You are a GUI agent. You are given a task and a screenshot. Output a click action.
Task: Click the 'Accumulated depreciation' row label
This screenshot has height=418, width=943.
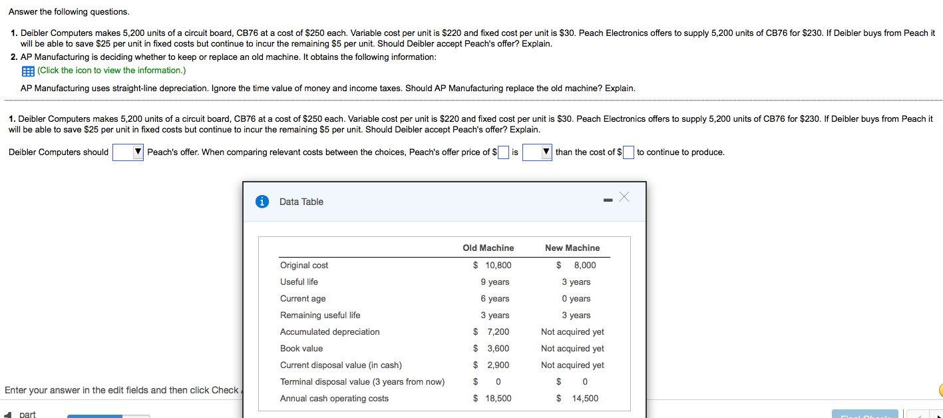(330, 331)
